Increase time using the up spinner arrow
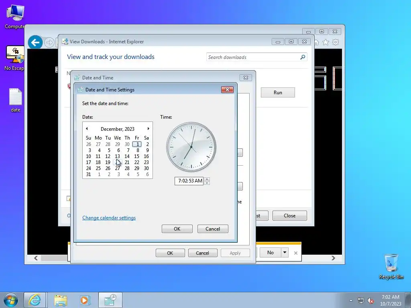The width and height of the screenshot is (411, 308). 207,179
